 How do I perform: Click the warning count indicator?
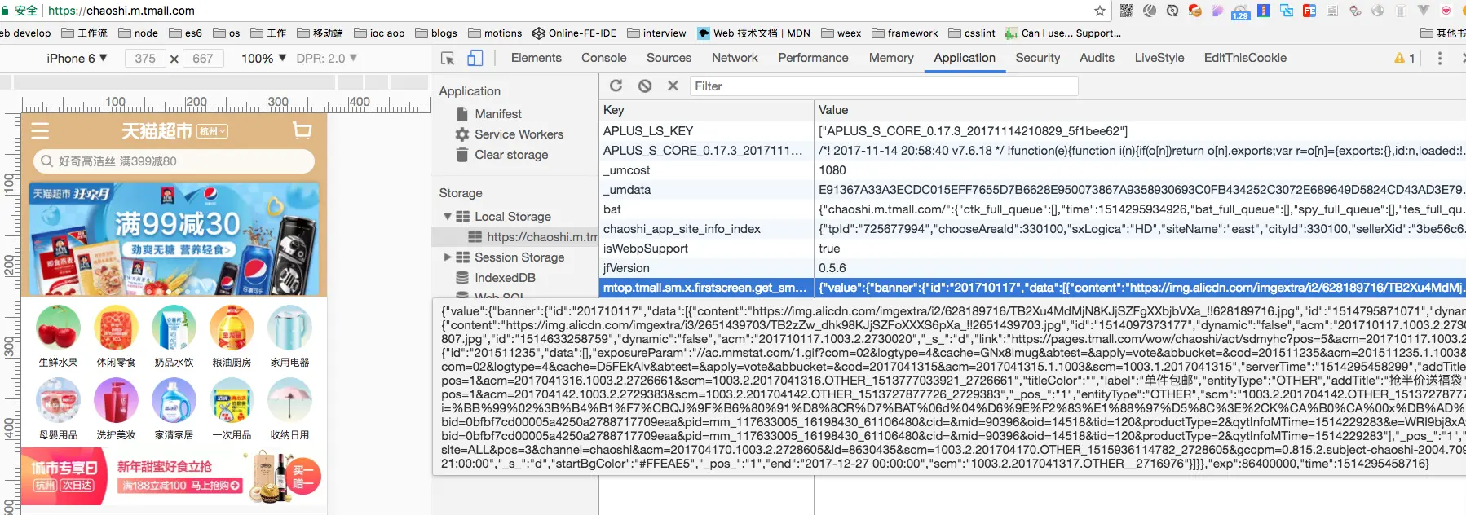[x=1405, y=58]
